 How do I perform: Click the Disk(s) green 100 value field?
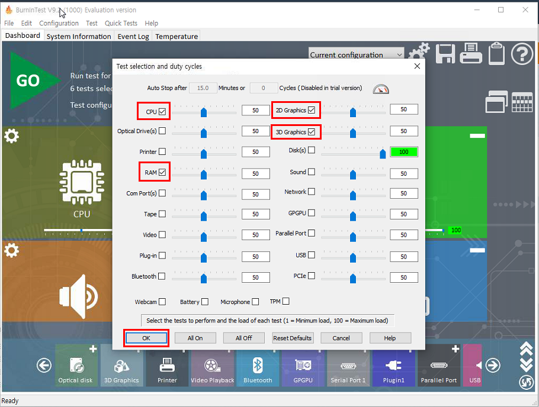pyautogui.click(x=404, y=152)
